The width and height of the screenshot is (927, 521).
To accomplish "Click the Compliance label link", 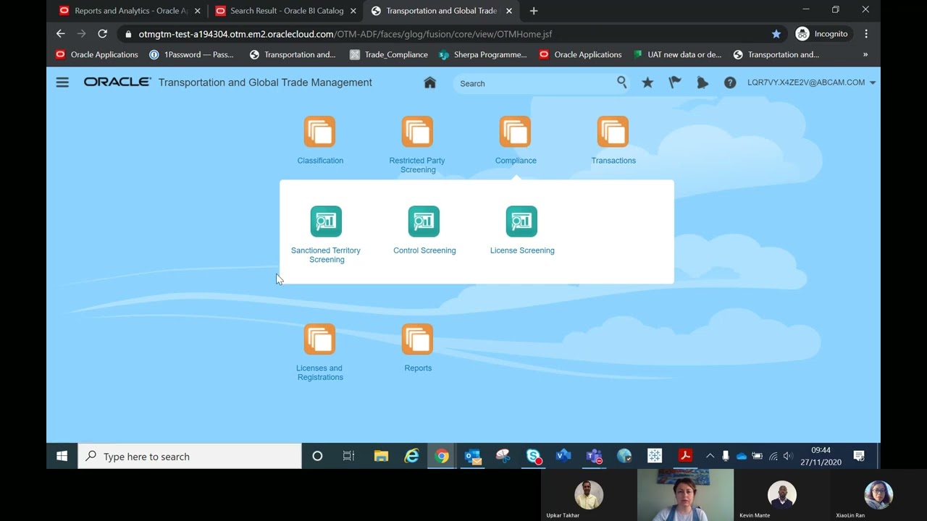I will point(516,161).
